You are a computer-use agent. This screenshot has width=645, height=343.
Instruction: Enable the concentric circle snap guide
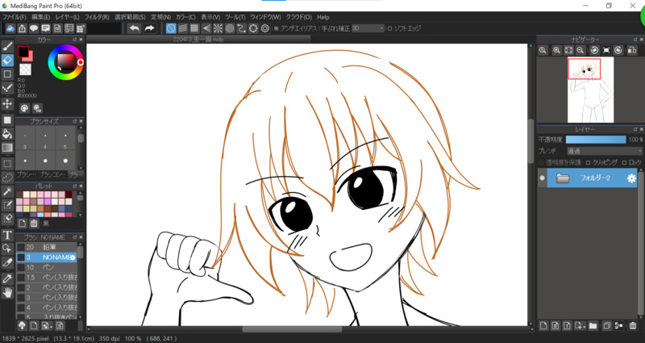coord(230,28)
